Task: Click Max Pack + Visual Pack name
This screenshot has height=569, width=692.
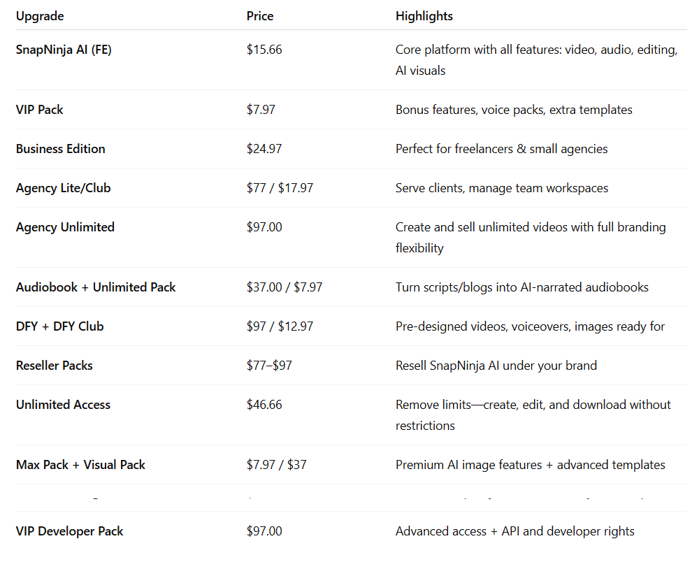Action: 80,465
